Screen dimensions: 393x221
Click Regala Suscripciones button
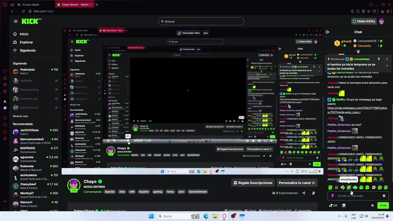tap(253, 183)
